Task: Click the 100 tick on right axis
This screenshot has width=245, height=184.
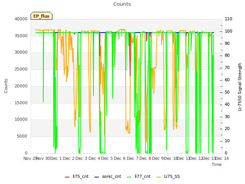Action: 229,31
